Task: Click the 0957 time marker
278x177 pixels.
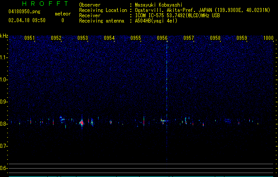Action: pos(189,38)
